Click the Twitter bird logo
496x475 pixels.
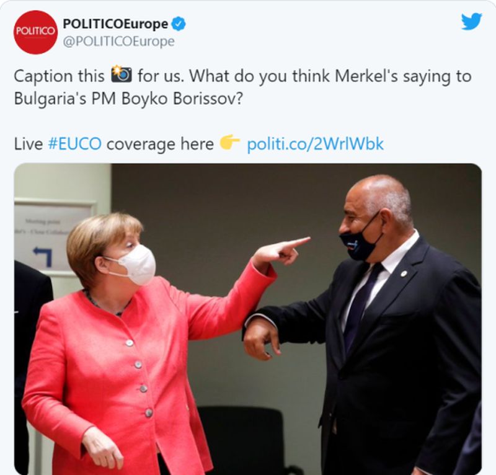point(471,22)
